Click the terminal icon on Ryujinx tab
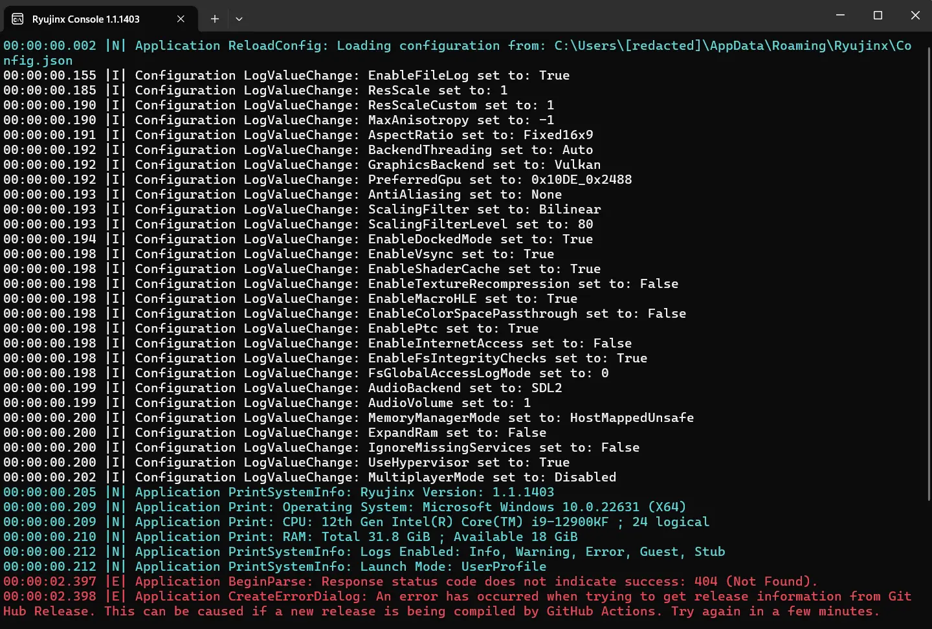Viewport: 932px width, 629px height. [17, 19]
